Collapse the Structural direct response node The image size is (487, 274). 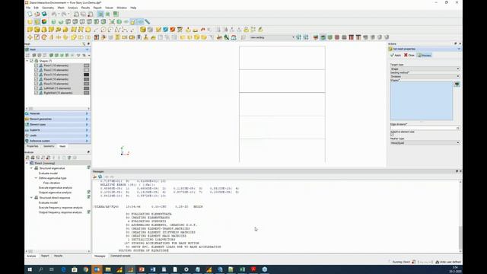point(31,198)
